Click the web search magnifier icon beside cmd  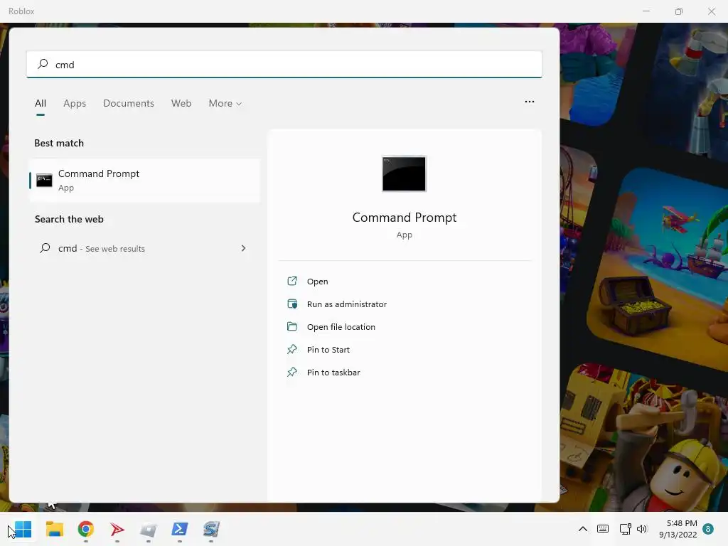pyautogui.click(x=45, y=248)
